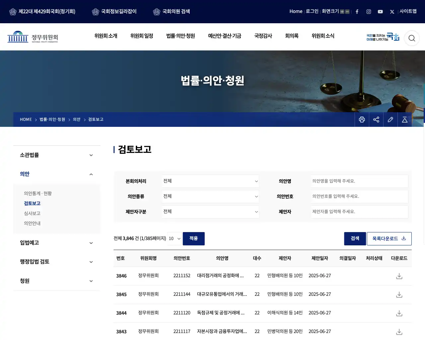Download file for bill row 3845
The height and width of the screenshot is (340, 425).
click(x=399, y=295)
